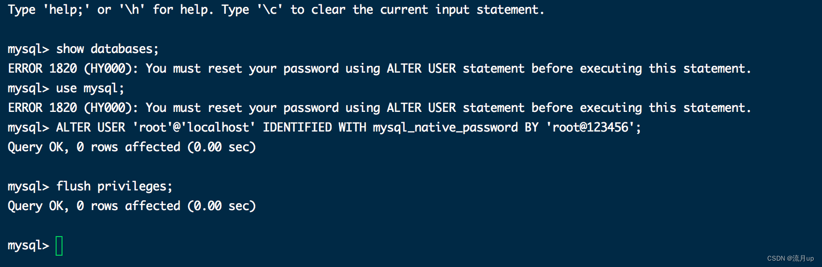Click the '\h' shortcut text

click(132, 10)
